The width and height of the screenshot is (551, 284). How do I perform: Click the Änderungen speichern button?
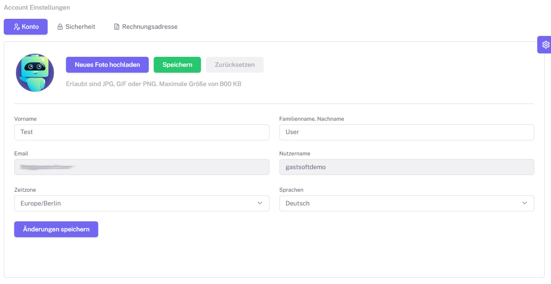pyautogui.click(x=56, y=229)
